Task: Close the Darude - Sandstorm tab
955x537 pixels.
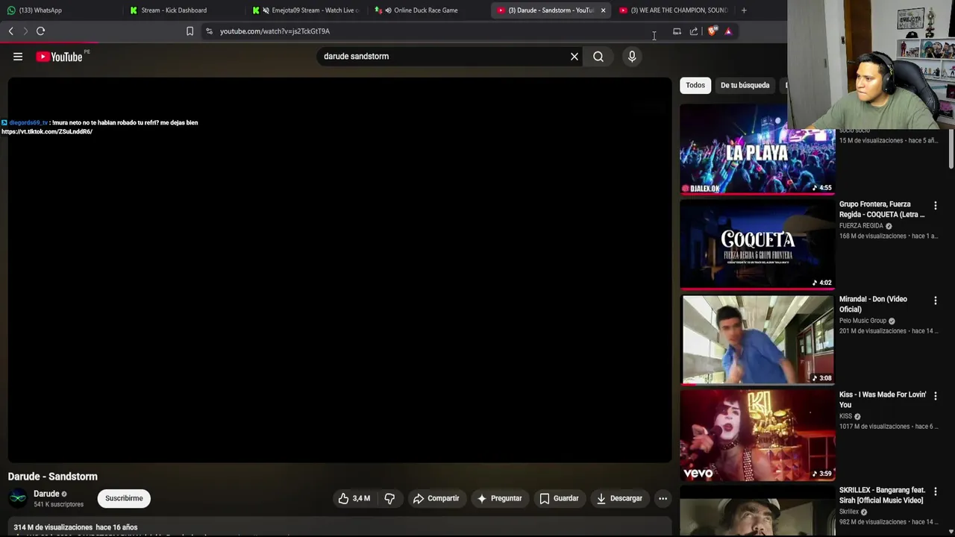Action: (x=603, y=10)
